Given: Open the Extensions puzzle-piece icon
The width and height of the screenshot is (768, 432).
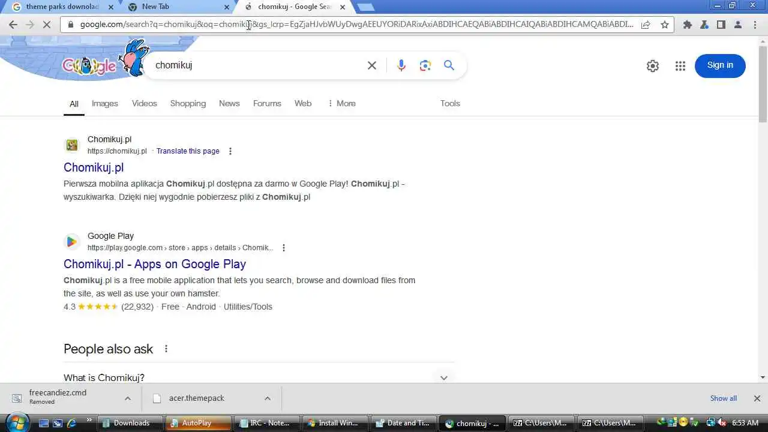Looking at the screenshot, I should pos(688,25).
